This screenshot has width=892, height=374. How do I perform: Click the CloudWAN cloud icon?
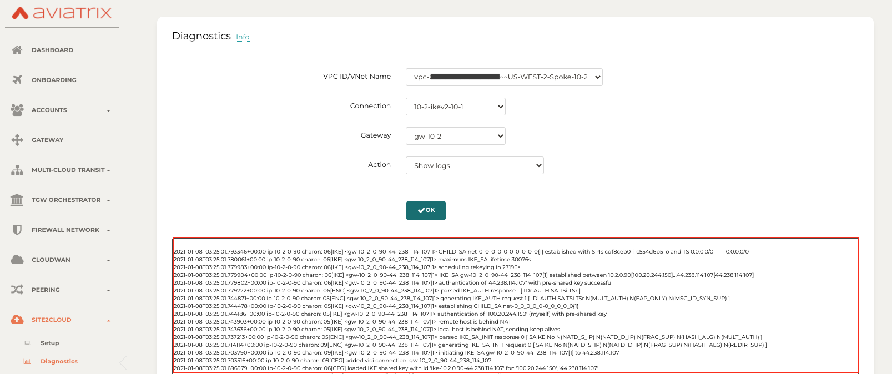click(x=17, y=260)
